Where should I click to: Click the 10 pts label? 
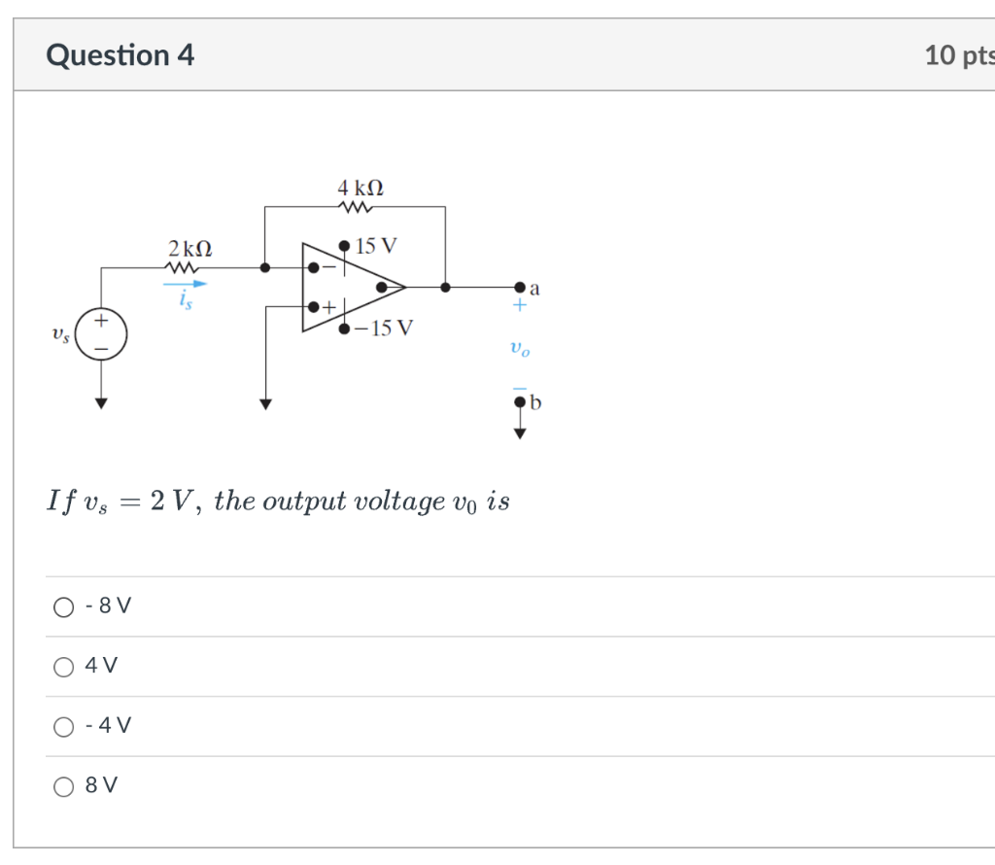pos(960,55)
